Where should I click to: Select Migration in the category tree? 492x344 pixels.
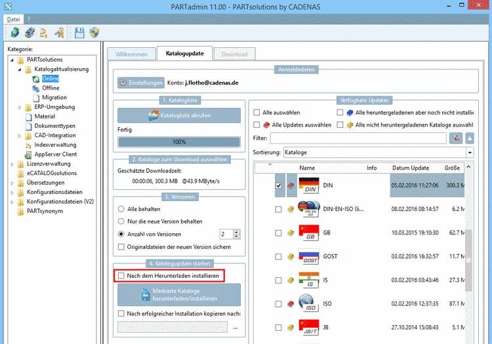(x=54, y=98)
